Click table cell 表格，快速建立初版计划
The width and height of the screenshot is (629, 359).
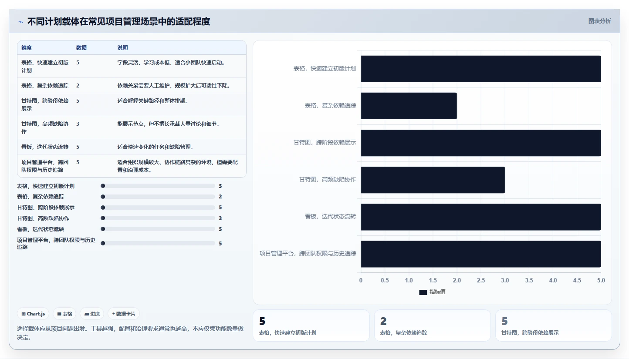click(x=45, y=66)
